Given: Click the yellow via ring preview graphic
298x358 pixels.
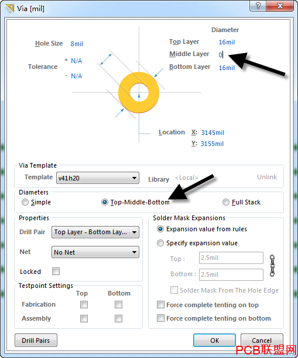Looking at the screenshot, I should click(139, 92).
